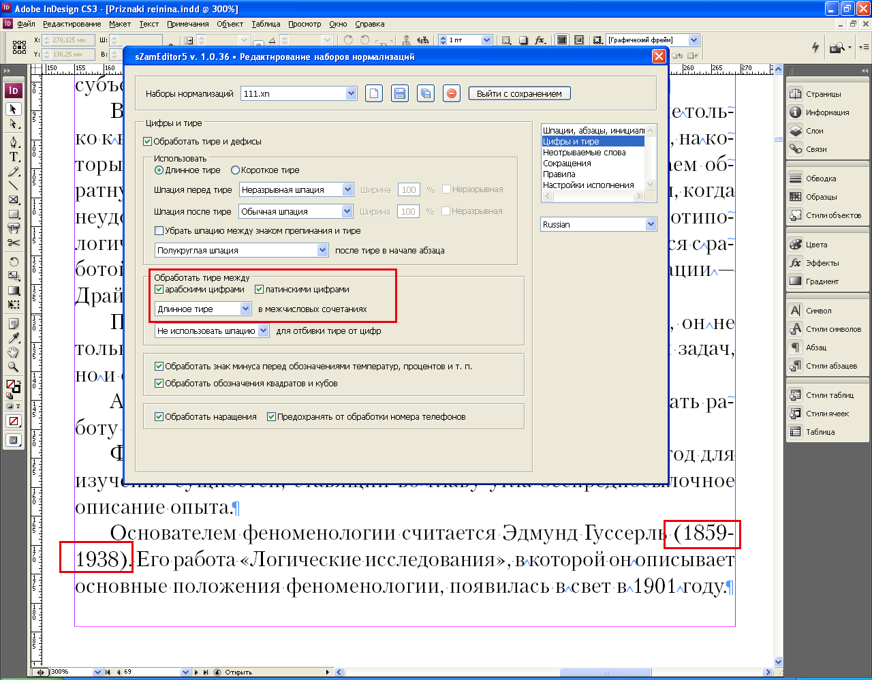Select the Pencil tool
Screen dimensions: 872x680
(13, 171)
